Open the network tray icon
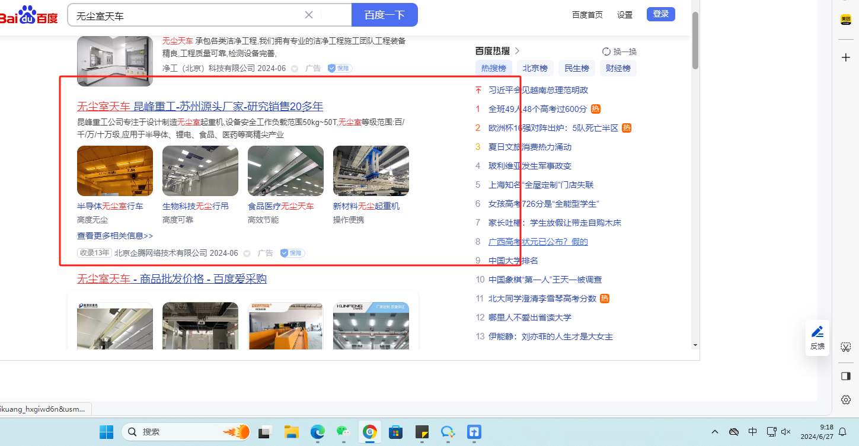 tap(771, 432)
